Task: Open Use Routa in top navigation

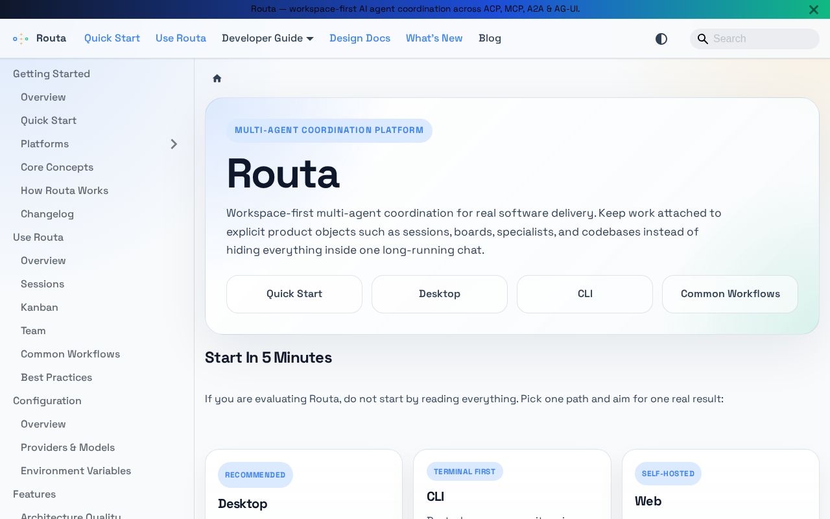Action: coord(181,38)
